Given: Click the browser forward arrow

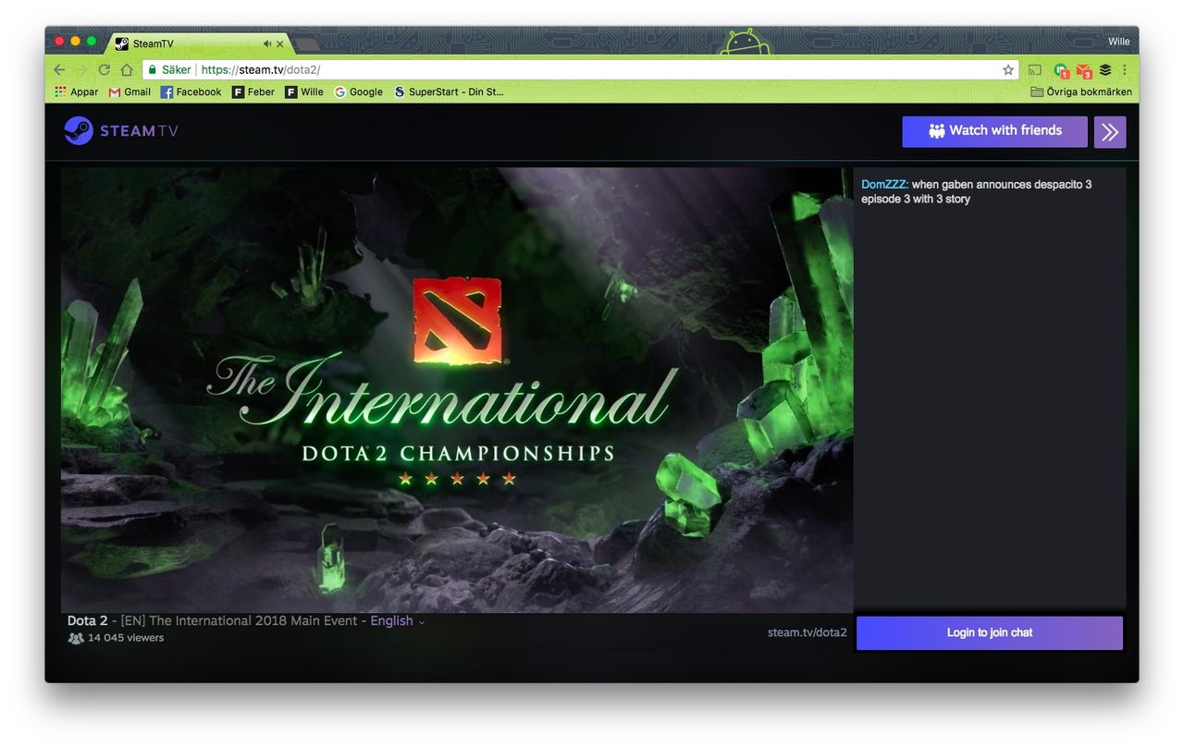Looking at the screenshot, I should tap(82, 70).
